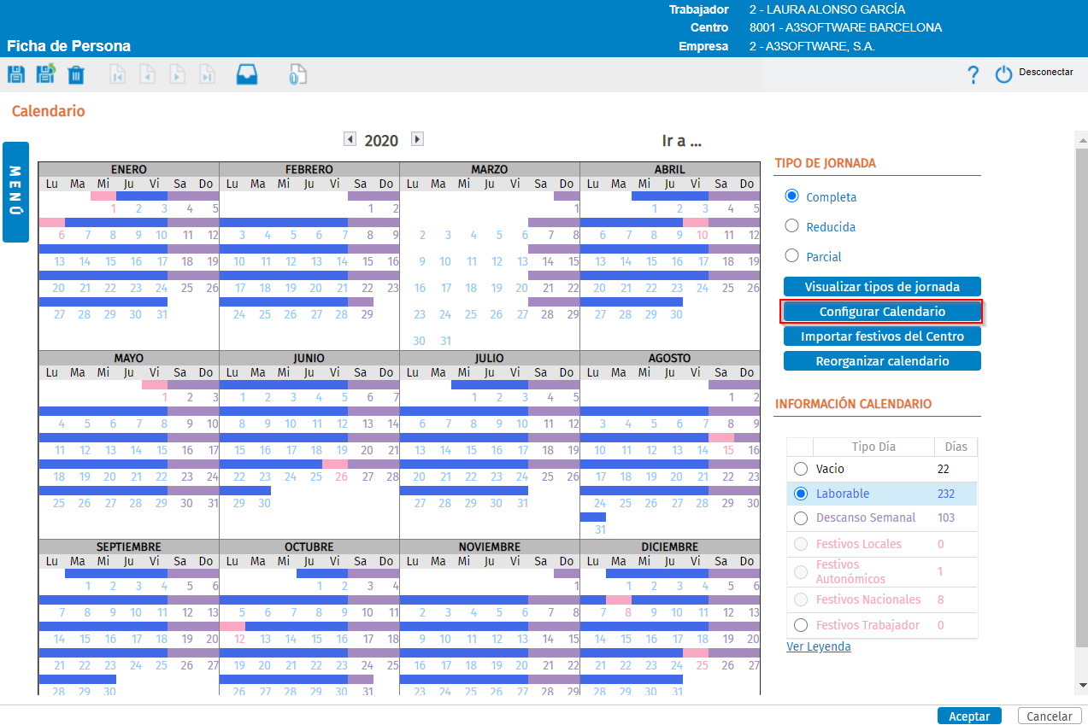Viewport: 1088px width, 725px height.
Task: Click the Save floppy disk icon
Action: [15, 74]
